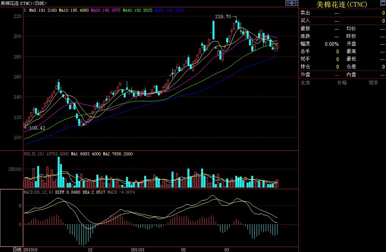The height and width of the screenshot is (252, 386).
Task: Click the left arrow navigation icon
Action: pyautogui.click(x=288, y=3)
